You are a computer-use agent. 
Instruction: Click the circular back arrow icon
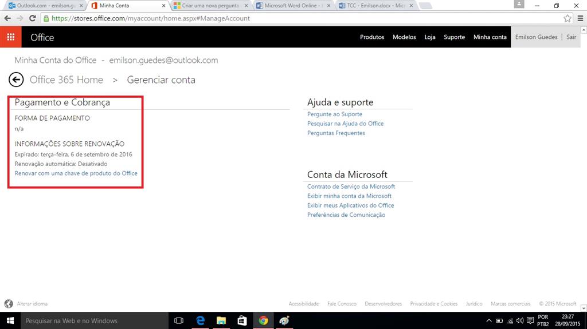point(16,80)
